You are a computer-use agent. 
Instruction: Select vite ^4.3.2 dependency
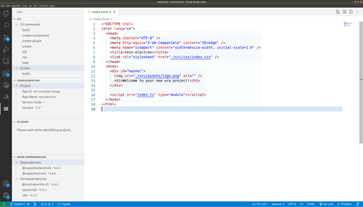click(x=48, y=195)
